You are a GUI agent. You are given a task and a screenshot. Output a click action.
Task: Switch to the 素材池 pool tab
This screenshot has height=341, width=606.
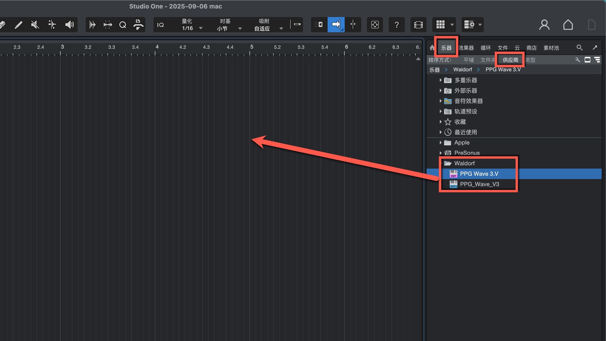tap(551, 48)
